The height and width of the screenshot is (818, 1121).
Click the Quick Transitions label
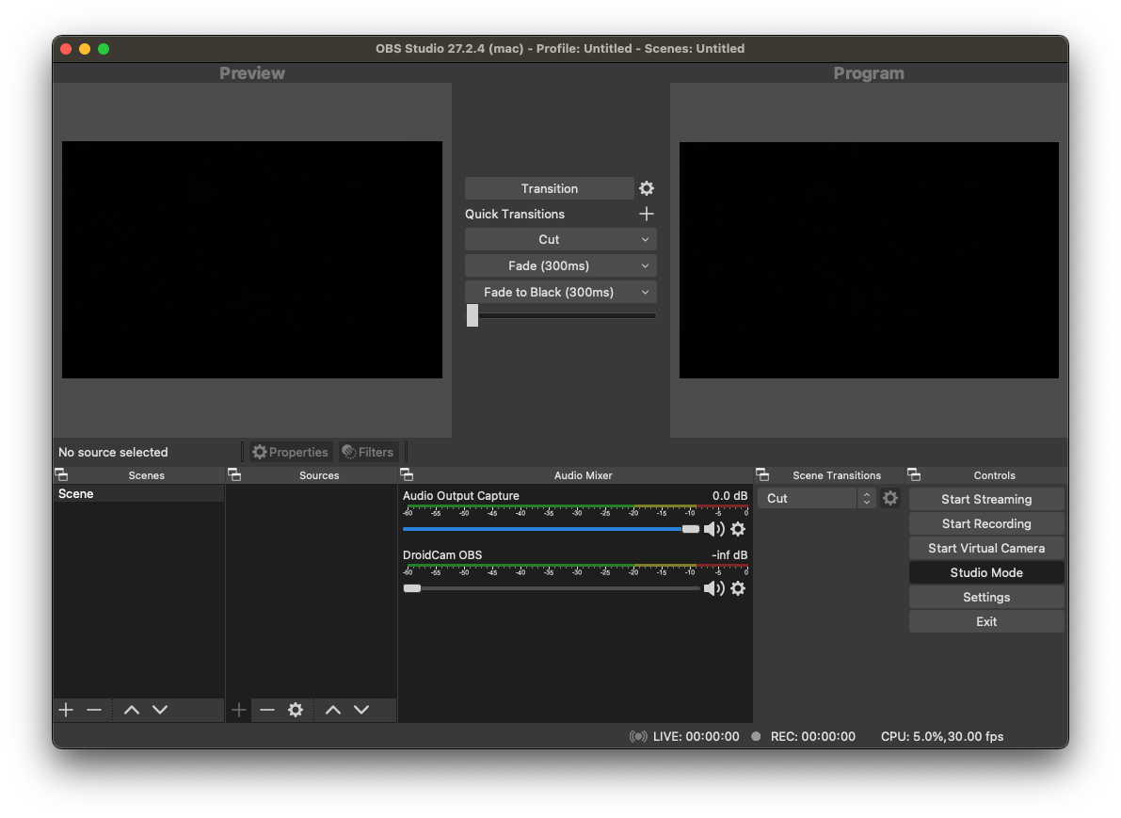coord(515,214)
